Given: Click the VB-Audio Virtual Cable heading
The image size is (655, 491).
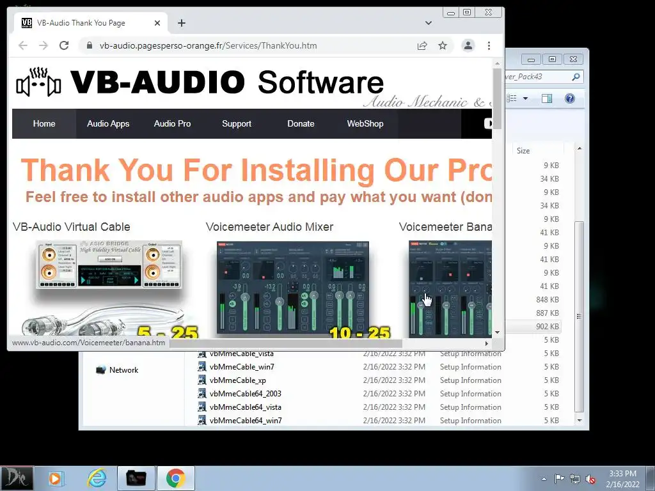Looking at the screenshot, I should 72,227.
